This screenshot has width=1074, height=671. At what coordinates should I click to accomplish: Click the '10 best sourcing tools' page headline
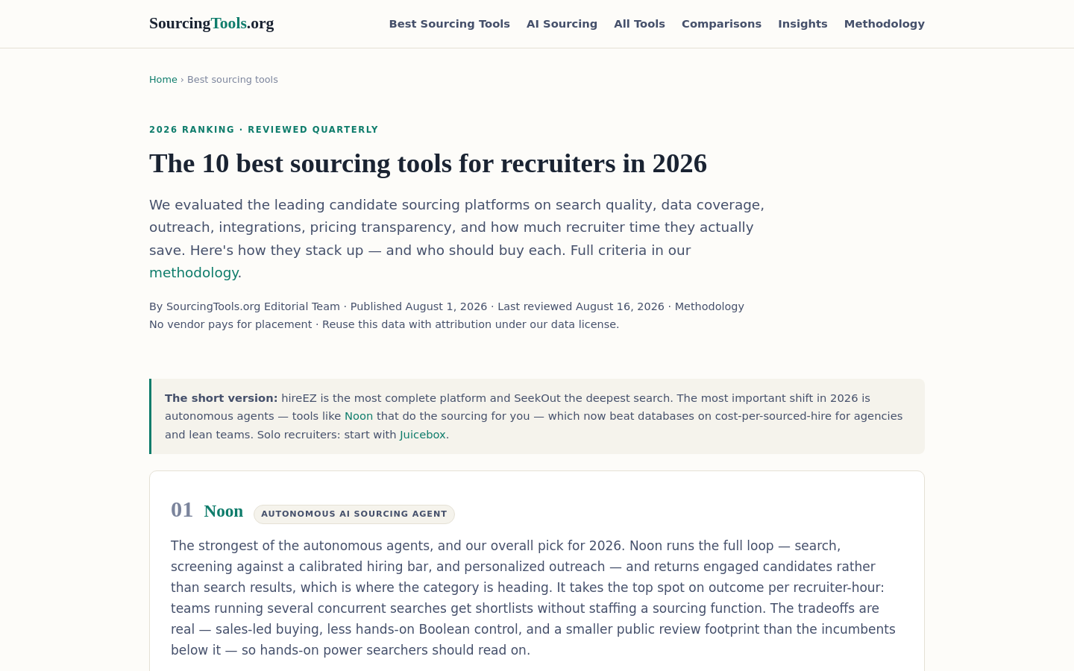pyautogui.click(x=428, y=163)
